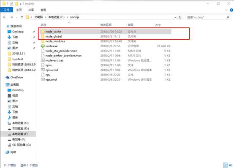Select the node.exe application icon
The width and height of the screenshot is (234, 168).
(x=43, y=46)
